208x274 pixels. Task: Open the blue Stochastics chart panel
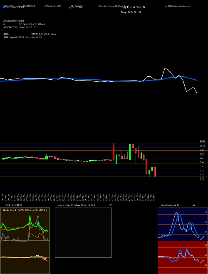183,224
